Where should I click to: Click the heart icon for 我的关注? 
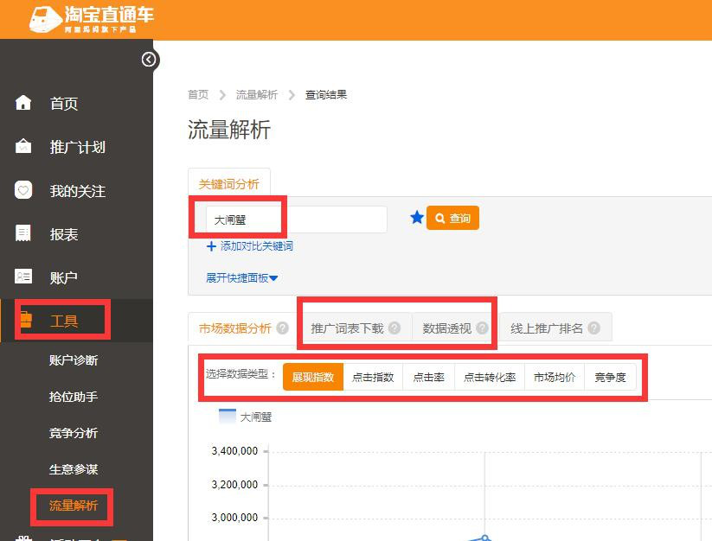(24, 191)
